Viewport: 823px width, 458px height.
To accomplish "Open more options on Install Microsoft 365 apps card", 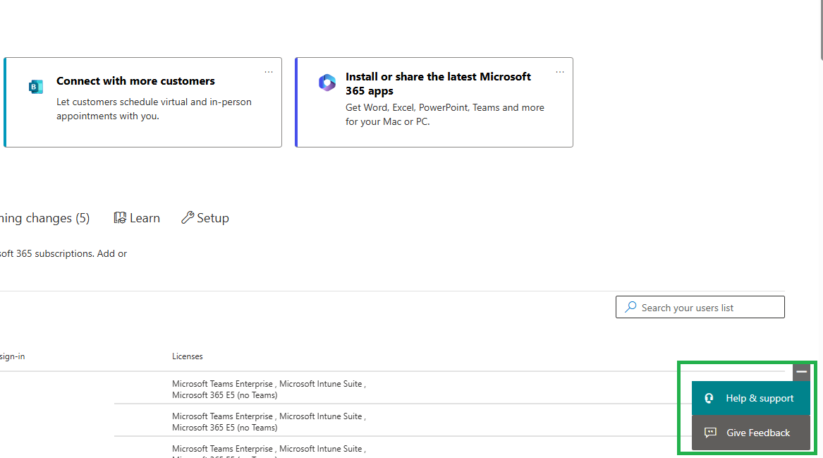I will tap(560, 72).
